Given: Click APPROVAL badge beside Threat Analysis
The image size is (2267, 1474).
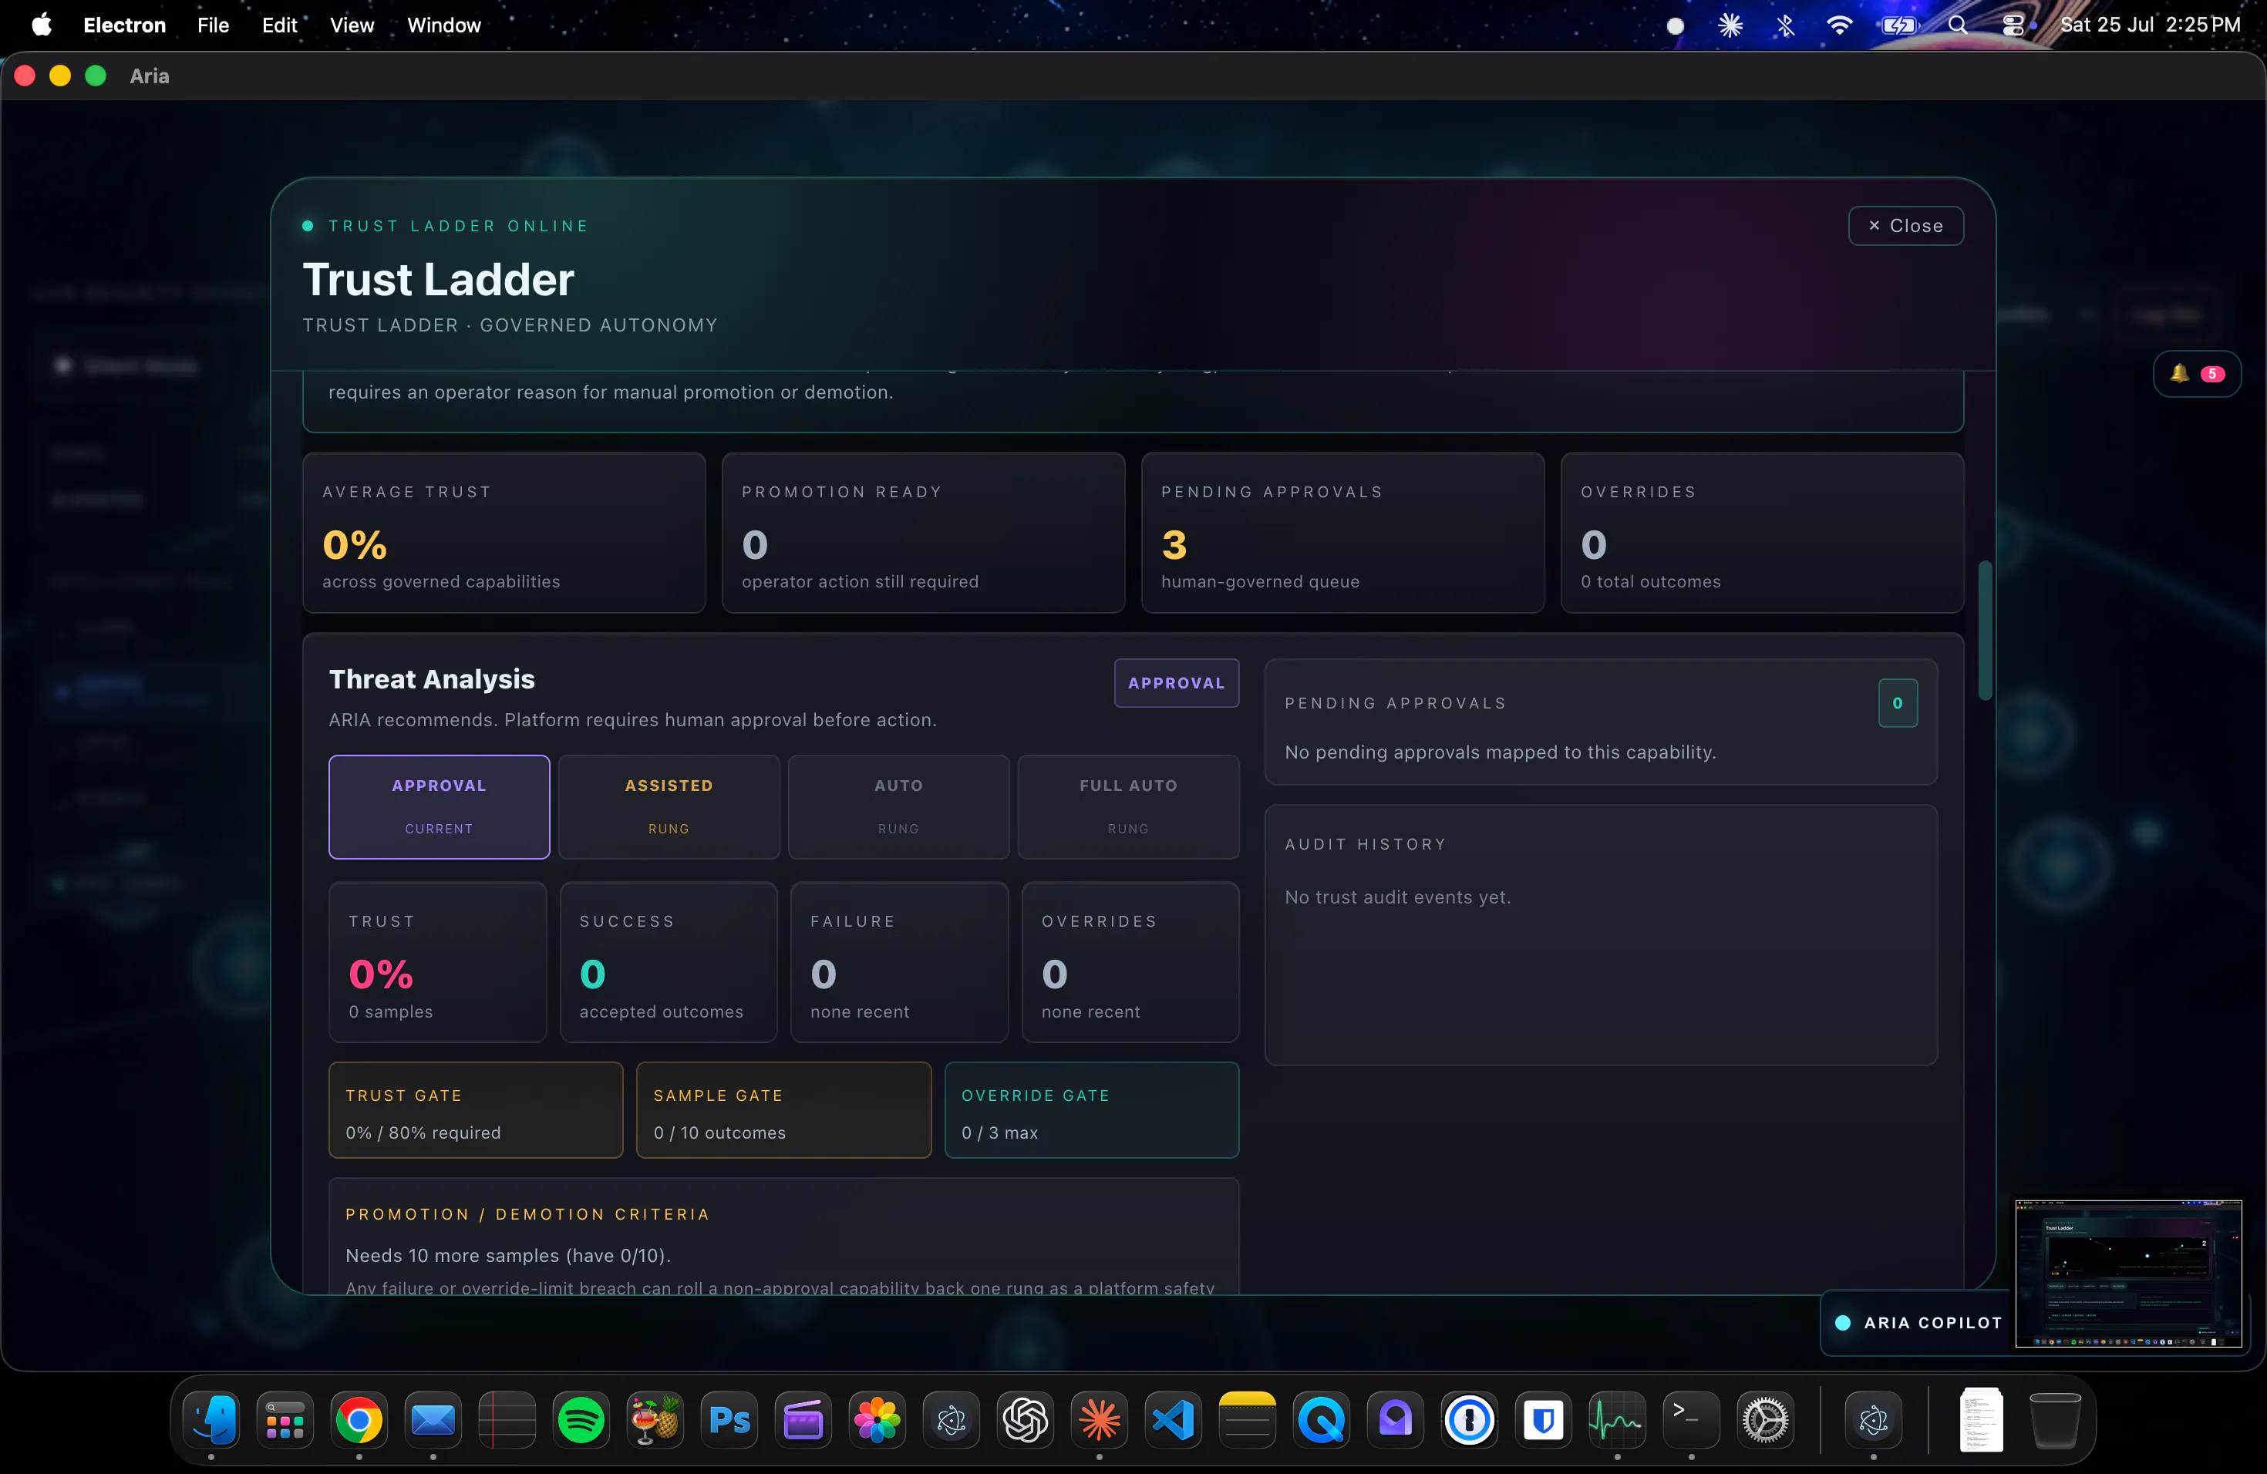Looking at the screenshot, I should click(1177, 683).
